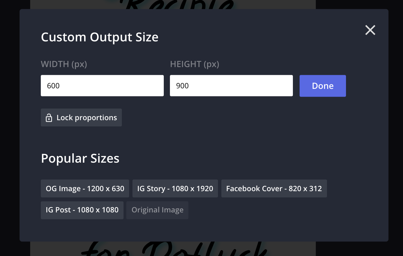Focus the WIDTH (px) input field

click(102, 86)
